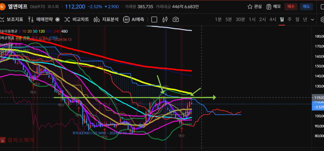This screenshot has height=151, width=324.
Task: Open the 비교차트 comparison chart
Action: [x=77, y=19]
